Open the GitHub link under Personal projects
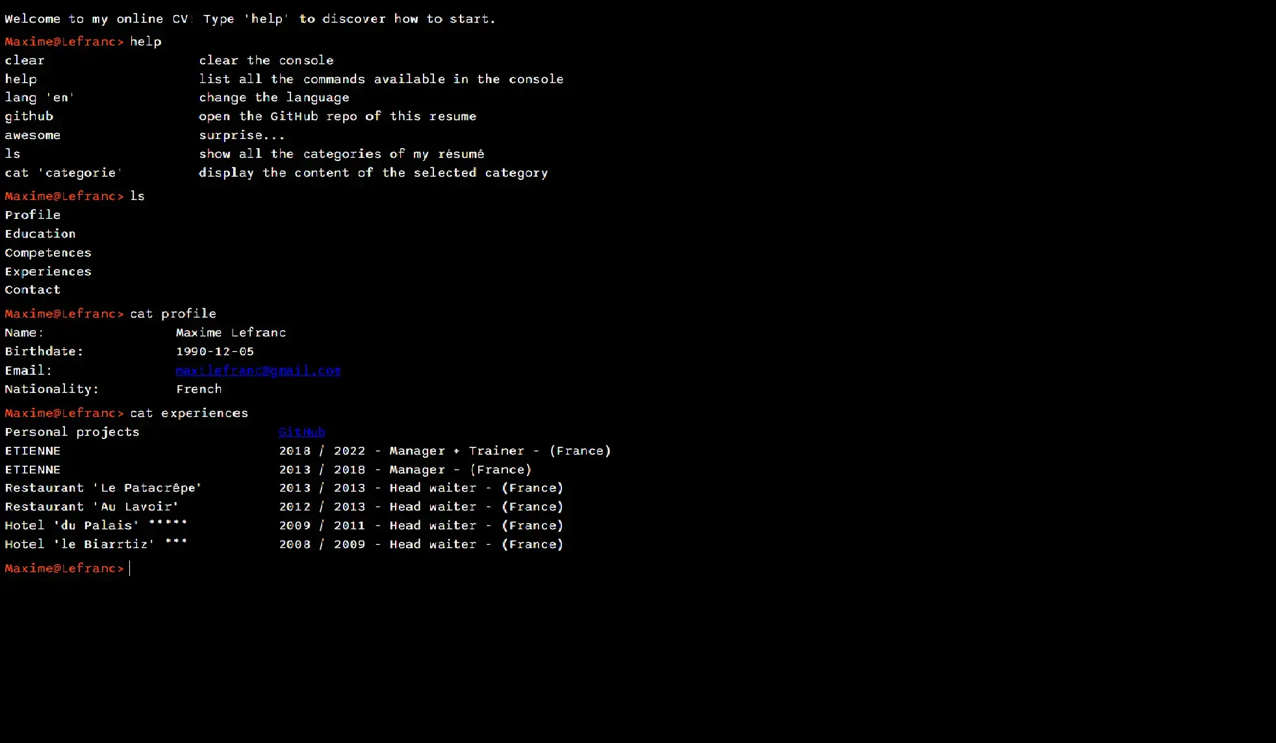 pyautogui.click(x=302, y=432)
